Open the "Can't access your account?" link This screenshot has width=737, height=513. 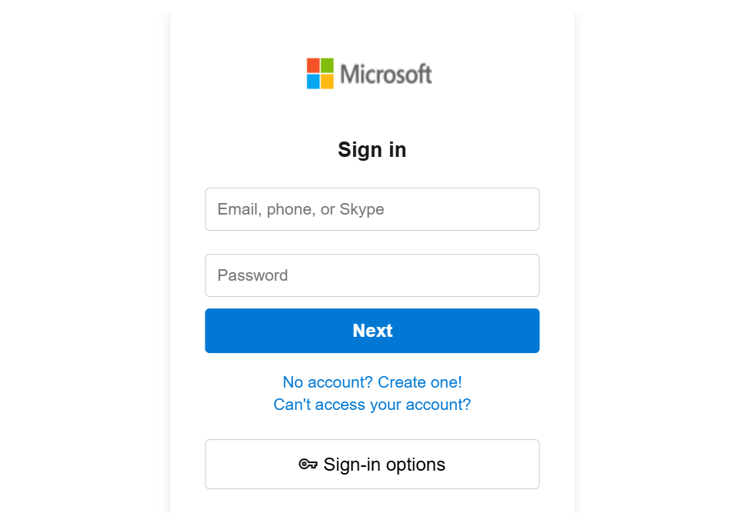pyautogui.click(x=372, y=405)
